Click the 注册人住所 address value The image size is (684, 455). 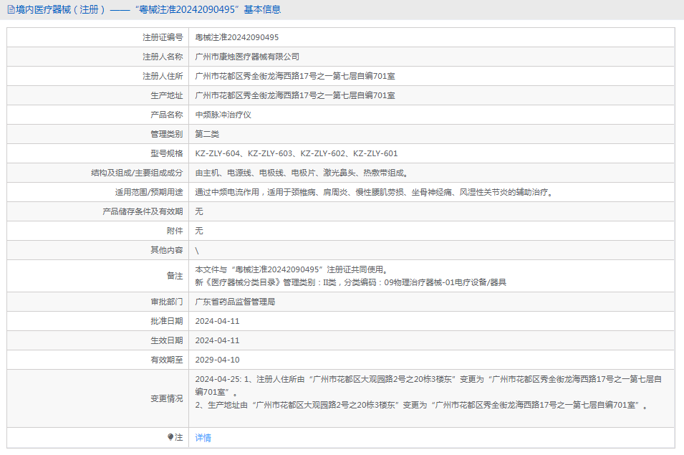[295, 76]
